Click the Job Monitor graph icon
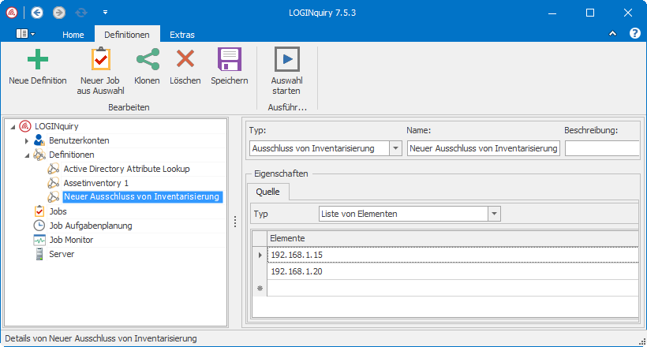647x347 pixels. [39, 240]
